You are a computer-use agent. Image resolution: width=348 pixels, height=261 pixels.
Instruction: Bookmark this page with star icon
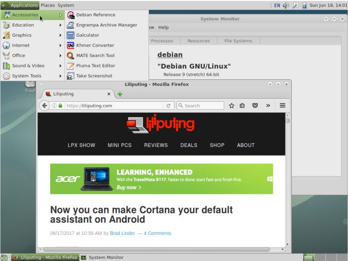(x=231, y=105)
